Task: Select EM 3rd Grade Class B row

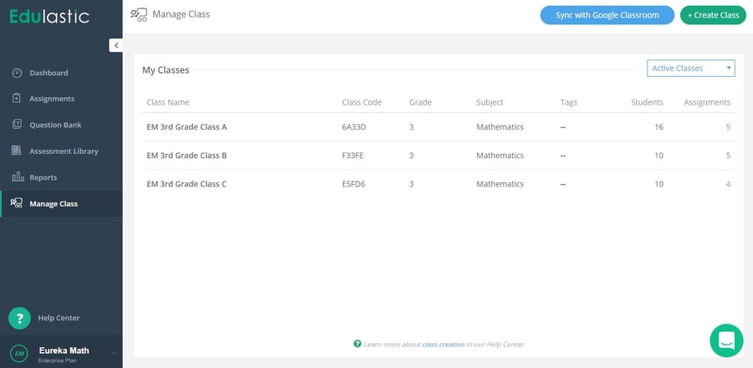Action: tap(187, 156)
